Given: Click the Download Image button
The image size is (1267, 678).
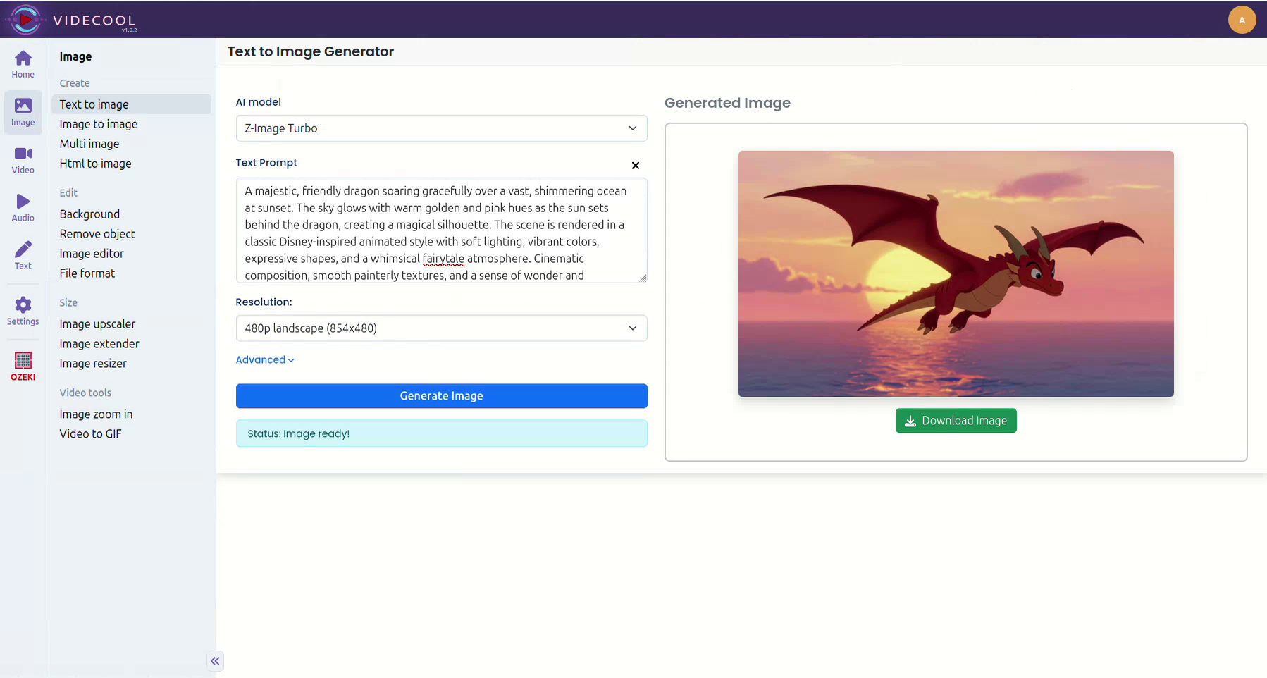Looking at the screenshot, I should pos(956,421).
